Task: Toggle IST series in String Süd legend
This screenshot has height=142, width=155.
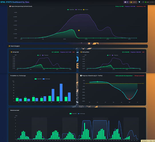Action: pyautogui.click(x=39, y=55)
